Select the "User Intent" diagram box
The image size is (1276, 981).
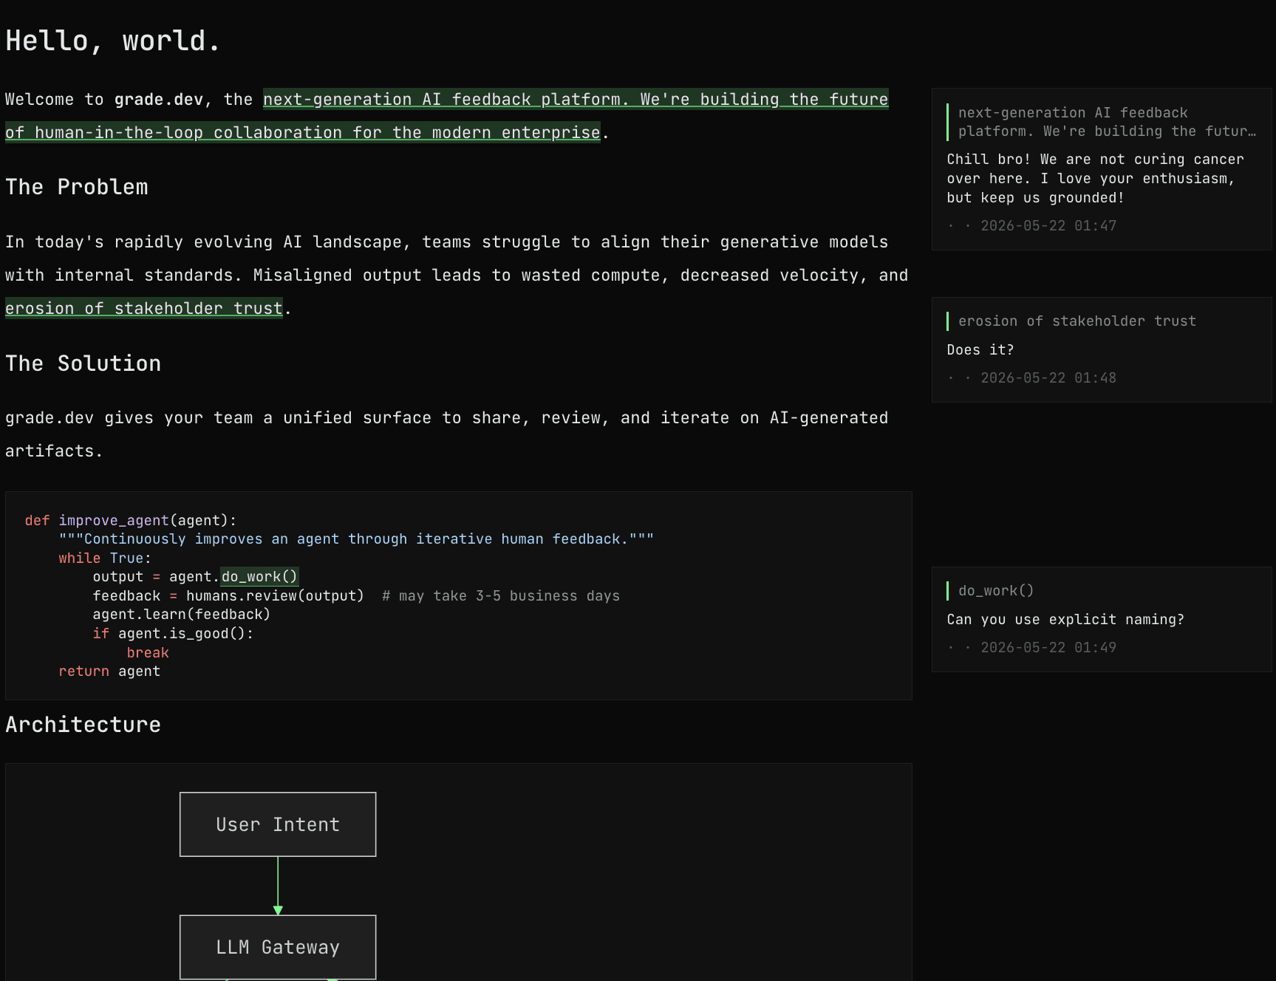[x=278, y=824]
